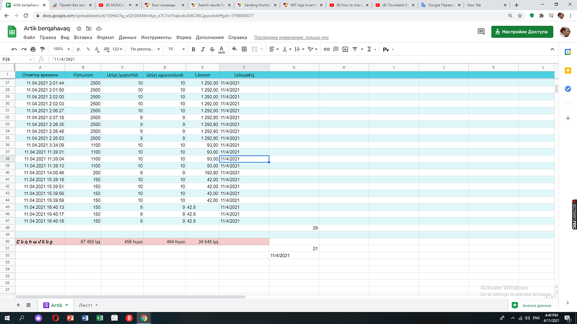Click the Undo arrow in the toolbar
Image resolution: width=577 pixels, height=324 pixels.
(14, 49)
